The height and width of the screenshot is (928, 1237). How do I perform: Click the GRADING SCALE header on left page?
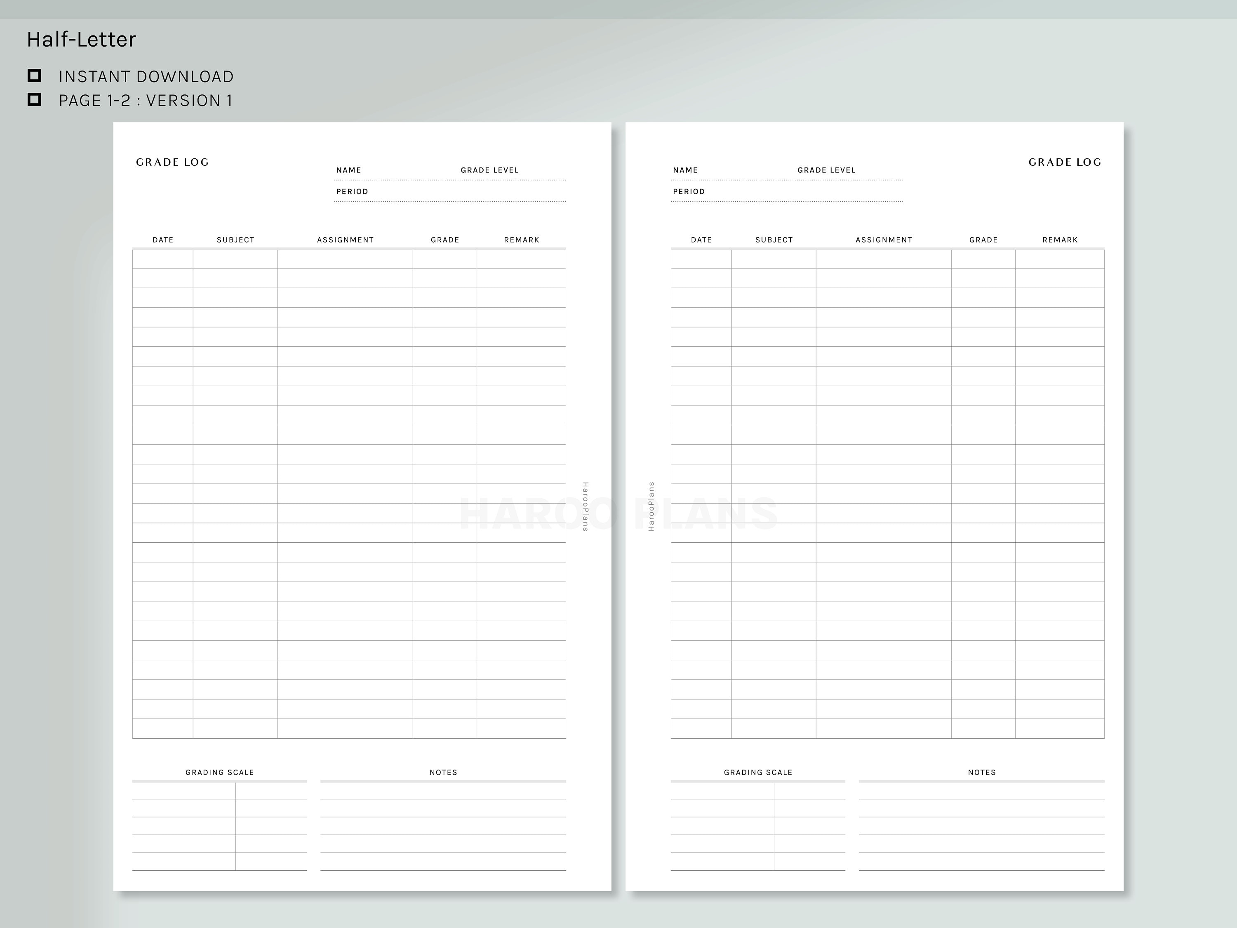(x=220, y=772)
